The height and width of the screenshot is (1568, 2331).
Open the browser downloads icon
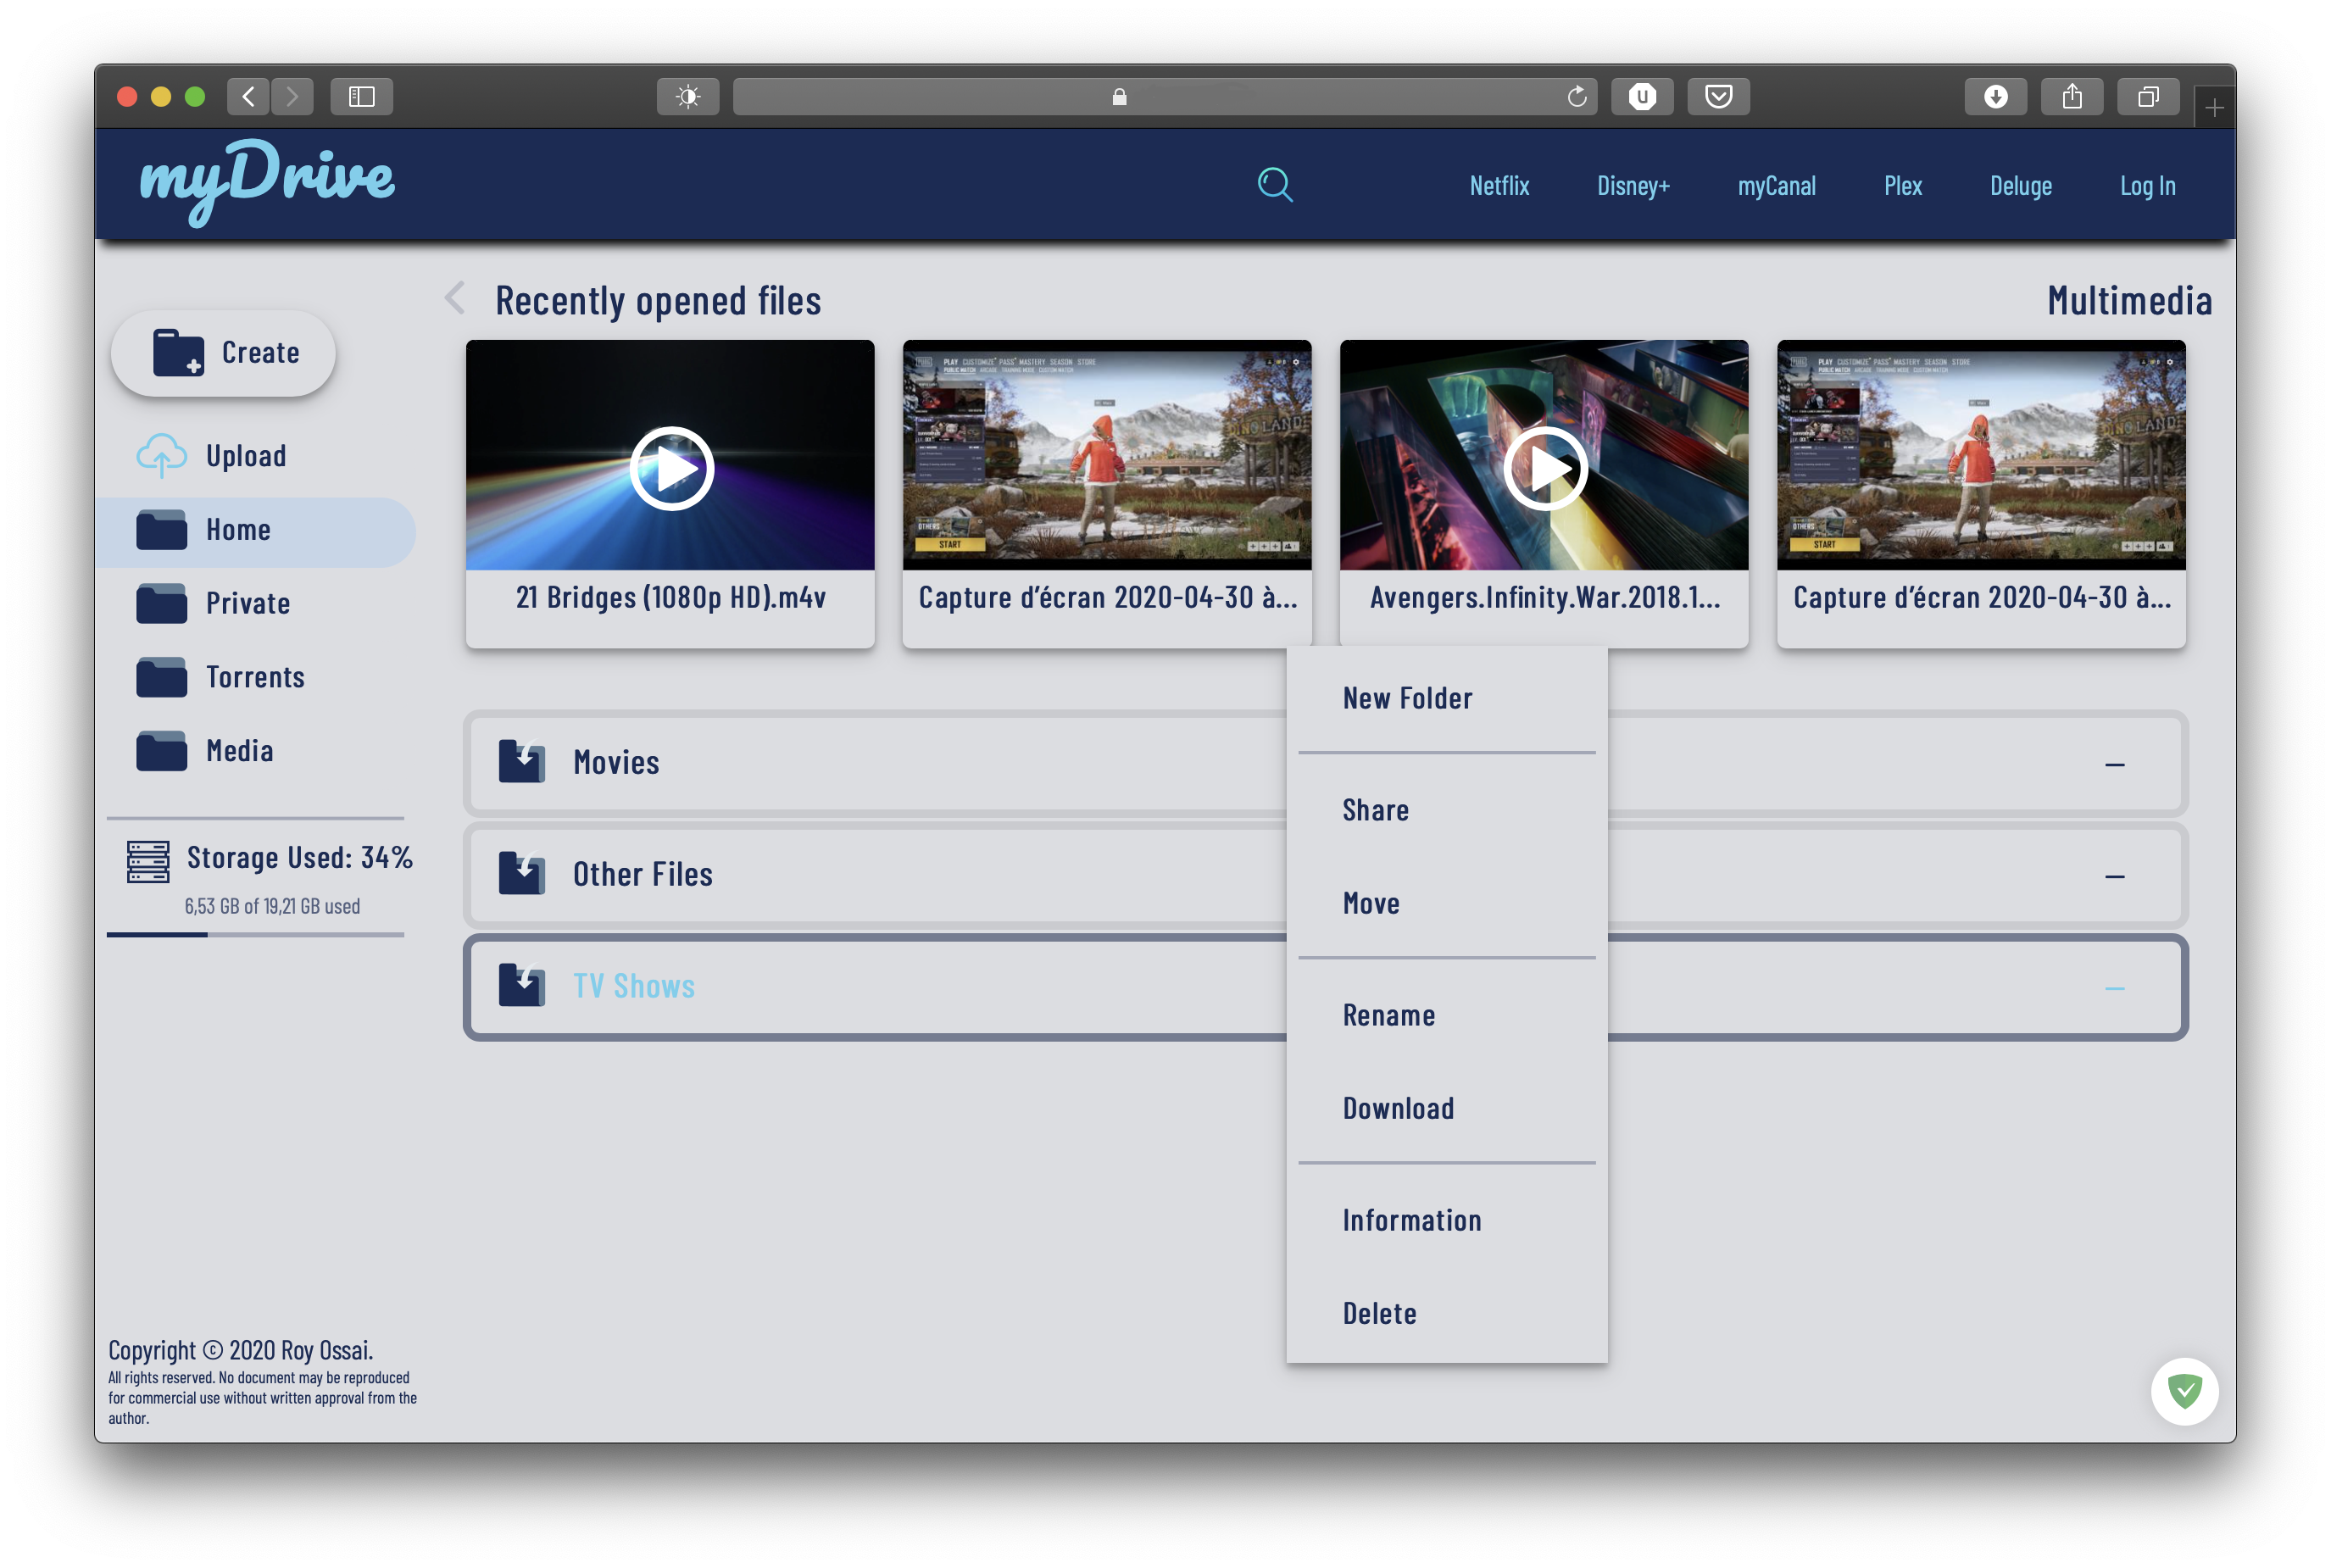(1995, 96)
